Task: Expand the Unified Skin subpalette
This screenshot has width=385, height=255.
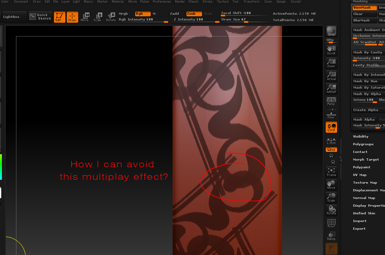Action: (x=364, y=213)
